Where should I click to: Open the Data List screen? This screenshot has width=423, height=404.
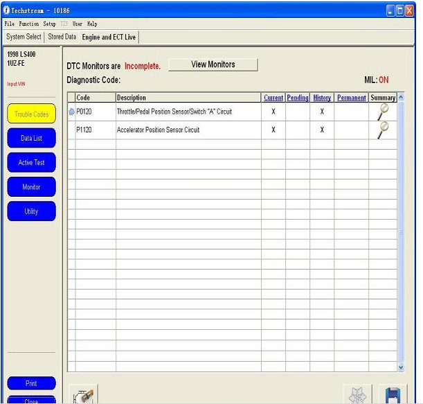click(32, 138)
